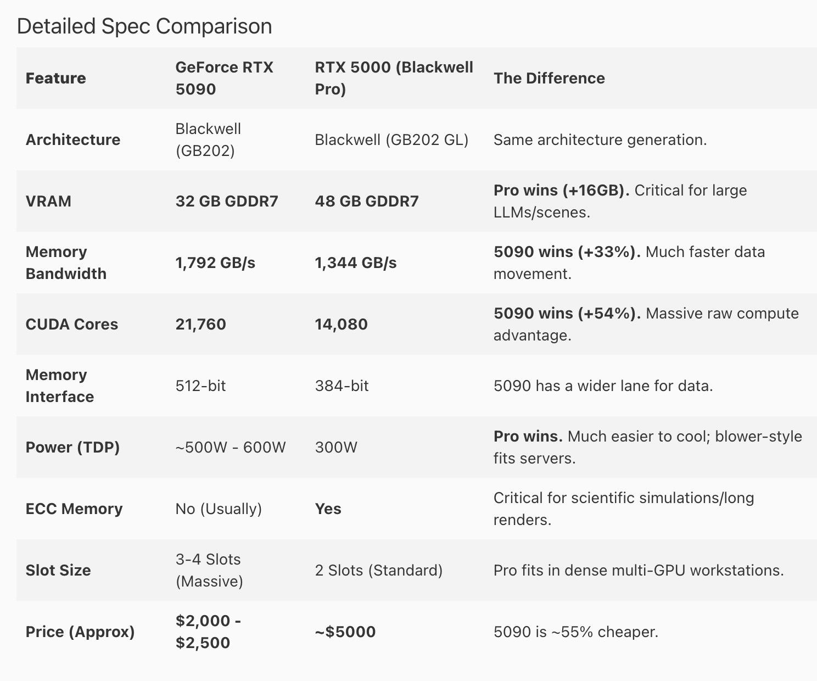The image size is (817, 681).
Task: Click the '32 GB GDDR7' cell
Action: tap(227, 201)
